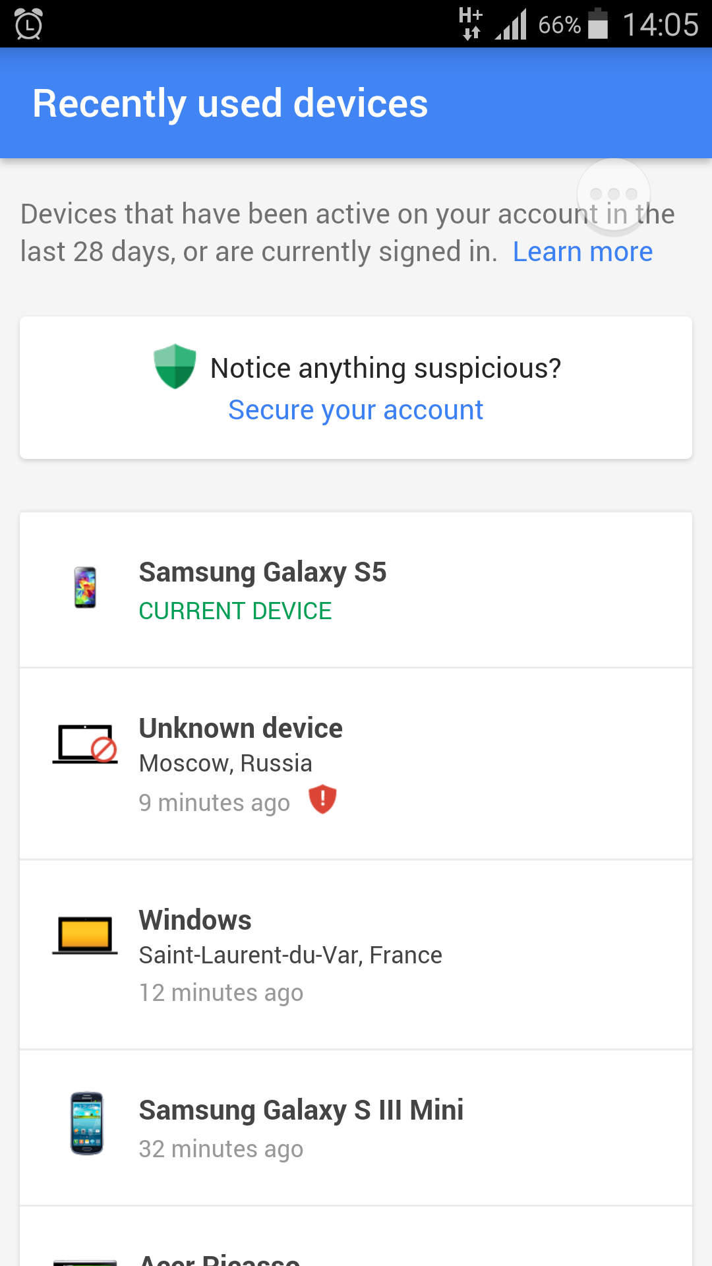Tap the yellow Windows laptop icon

(x=85, y=935)
